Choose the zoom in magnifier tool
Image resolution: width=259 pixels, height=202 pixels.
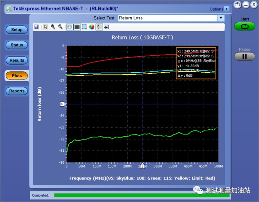coord(53,27)
